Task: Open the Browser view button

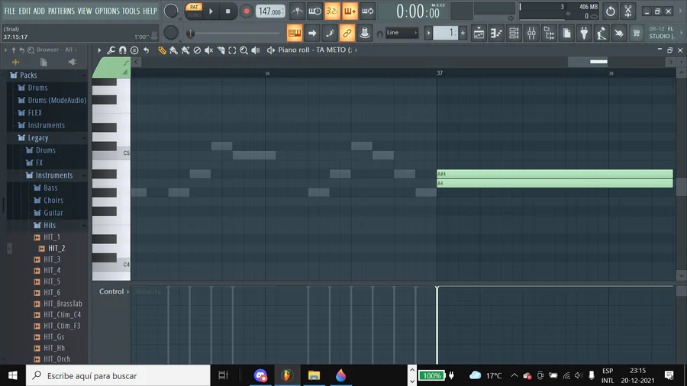Action: point(549,33)
